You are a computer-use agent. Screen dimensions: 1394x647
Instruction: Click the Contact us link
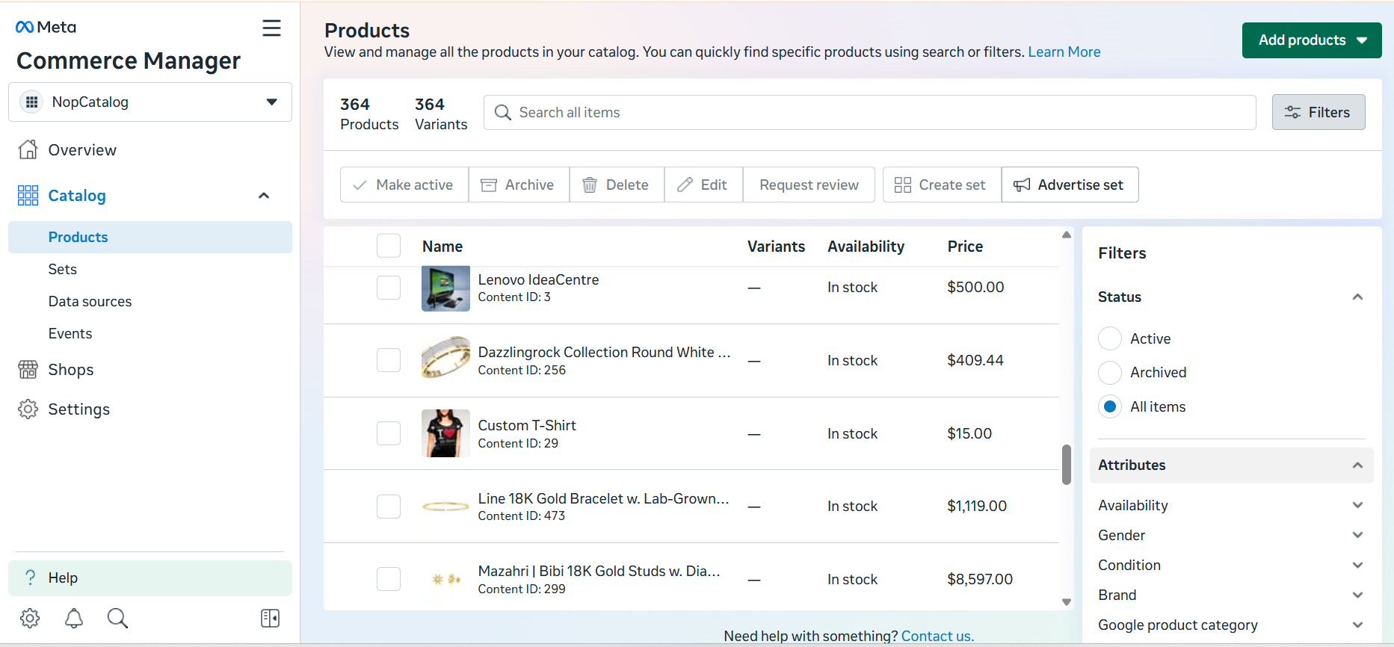937,636
